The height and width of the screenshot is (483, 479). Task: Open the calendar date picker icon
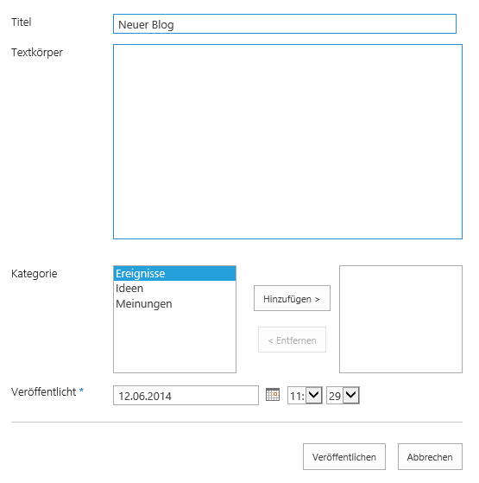(x=273, y=395)
